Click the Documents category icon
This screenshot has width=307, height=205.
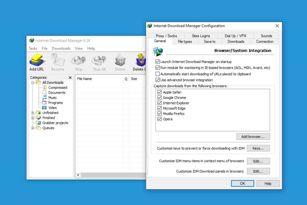pyautogui.click(x=45, y=93)
